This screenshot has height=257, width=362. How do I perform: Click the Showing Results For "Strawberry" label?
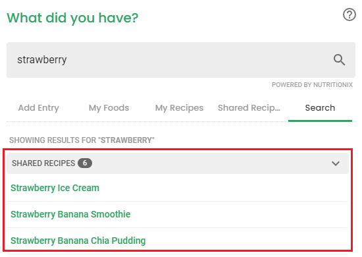[82, 140]
